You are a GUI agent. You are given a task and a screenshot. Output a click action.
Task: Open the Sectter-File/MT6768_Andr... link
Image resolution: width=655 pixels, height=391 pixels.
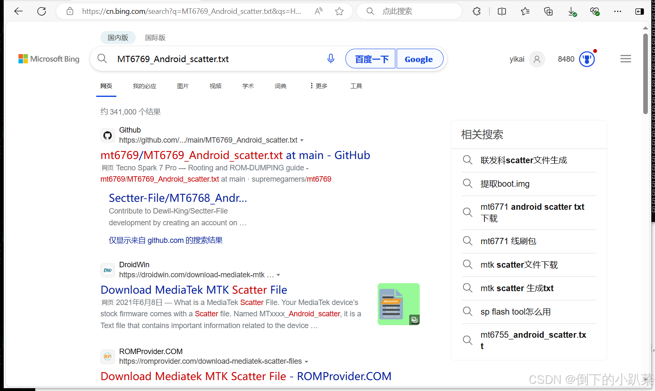(x=178, y=198)
